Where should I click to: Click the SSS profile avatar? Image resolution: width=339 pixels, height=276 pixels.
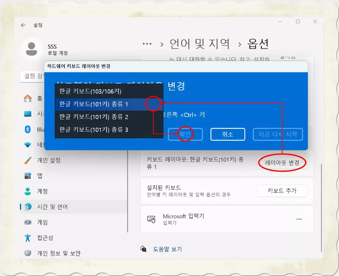(31, 48)
